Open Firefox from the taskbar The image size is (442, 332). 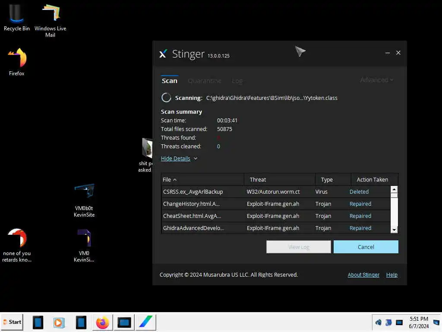pyautogui.click(x=103, y=322)
